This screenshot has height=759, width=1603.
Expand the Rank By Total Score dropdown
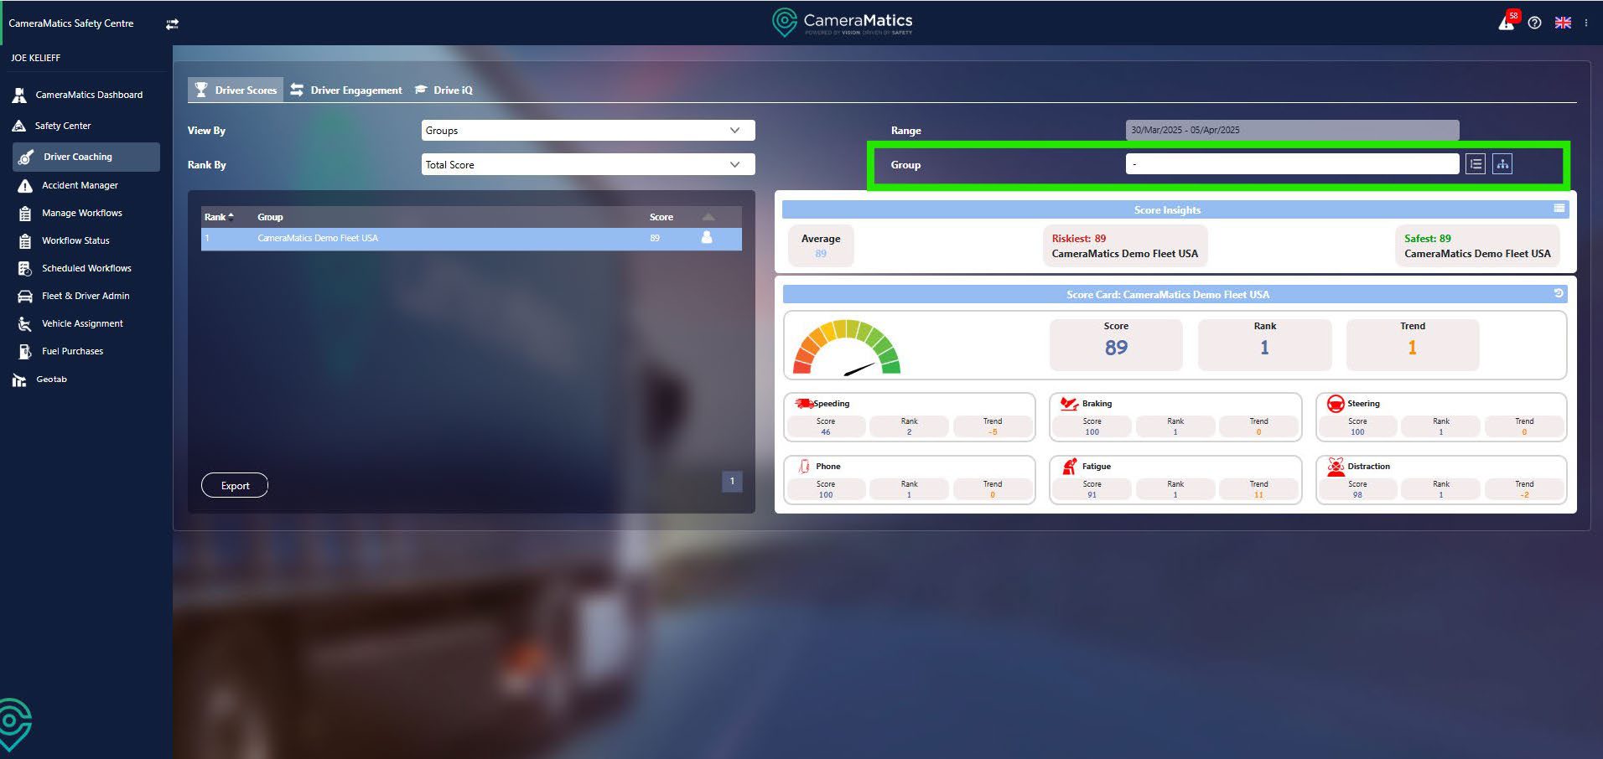click(x=587, y=165)
